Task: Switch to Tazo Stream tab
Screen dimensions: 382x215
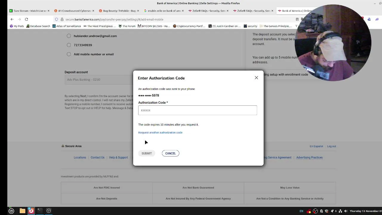Action: tap(28, 11)
